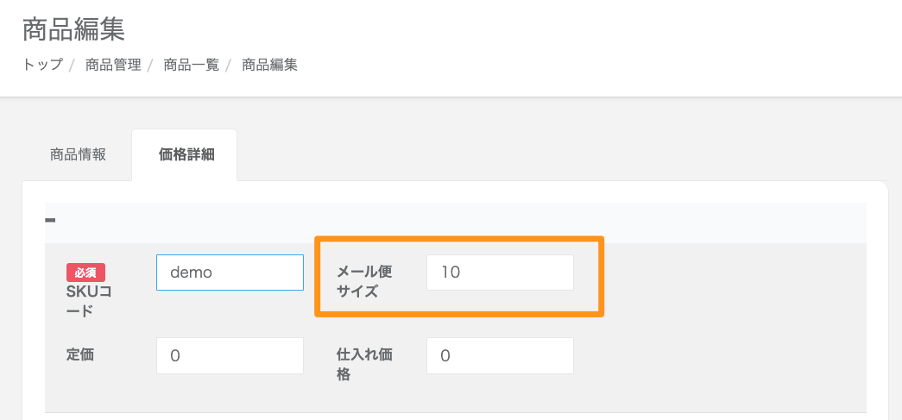902x420 pixels.
Task: Click the red 必須 required badge
Action: coord(85,273)
